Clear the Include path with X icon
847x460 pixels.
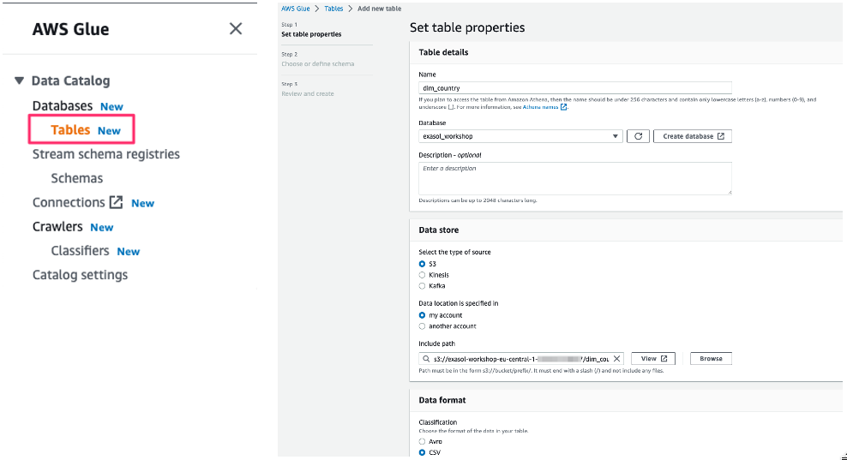(x=616, y=359)
